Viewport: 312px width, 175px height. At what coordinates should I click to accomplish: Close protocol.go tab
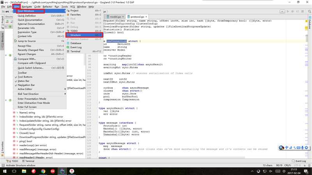pyautogui.click(x=146, y=17)
